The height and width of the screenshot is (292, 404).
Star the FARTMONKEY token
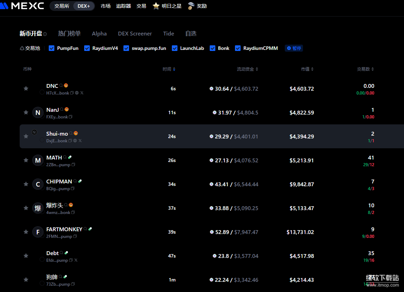click(x=26, y=232)
